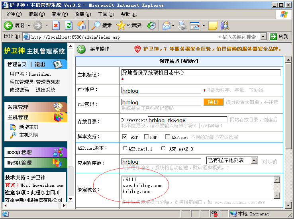Click the 绑定域名 textarea scroll-down arrow
Screen dimensions: 294x219
[x=277, y=196]
